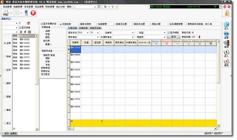Open the 财务管理 menu
The height and width of the screenshot is (140, 237).
click(50, 7)
